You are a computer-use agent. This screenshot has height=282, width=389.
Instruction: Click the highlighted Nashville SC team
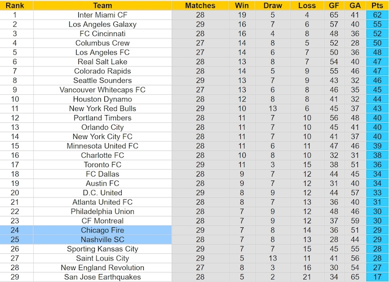(102, 240)
